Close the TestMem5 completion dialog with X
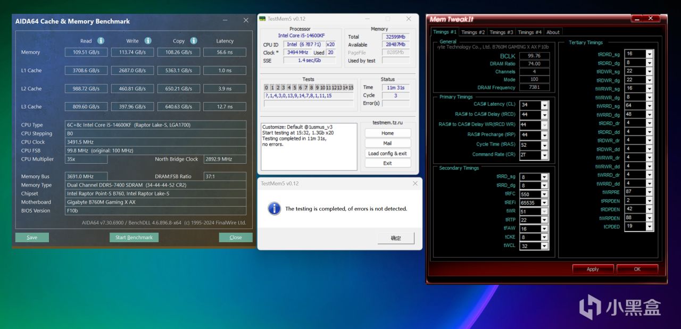The image size is (681, 329). (415, 183)
